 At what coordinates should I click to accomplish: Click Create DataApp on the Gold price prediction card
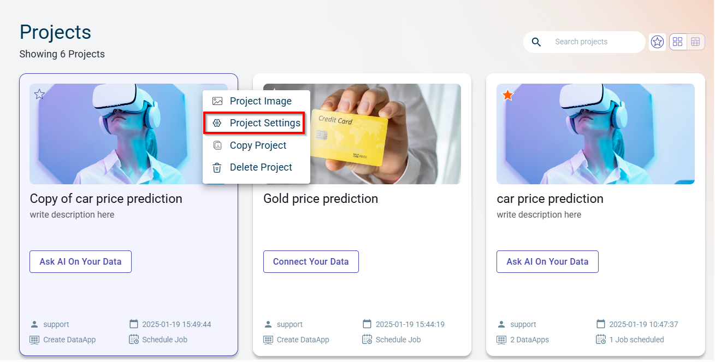[303, 340]
